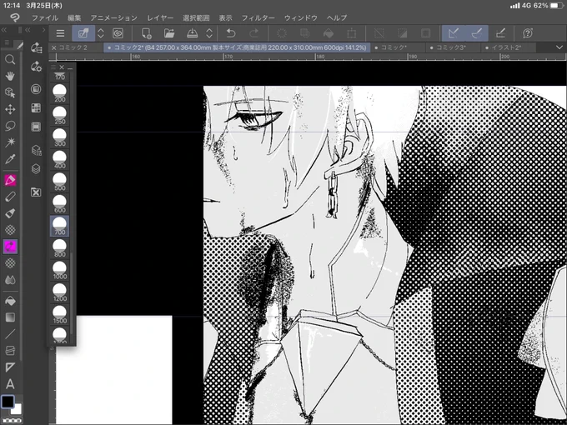Choose brush size 1000
The height and width of the screenshot is (425, 567).
[60, 270]
